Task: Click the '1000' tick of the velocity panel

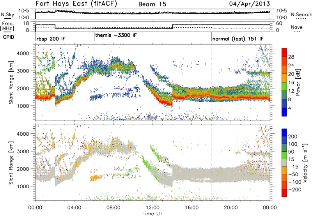Action: [x=23, y=186]
